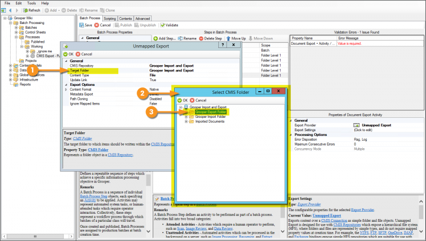Select the Grooper Export Folder item
Image resolution: width=426 pixels, height=241 pixels.
[x=210, y=112]
